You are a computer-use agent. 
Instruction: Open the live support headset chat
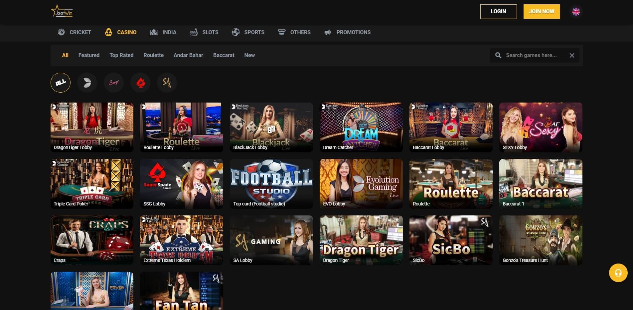point(618,273)
